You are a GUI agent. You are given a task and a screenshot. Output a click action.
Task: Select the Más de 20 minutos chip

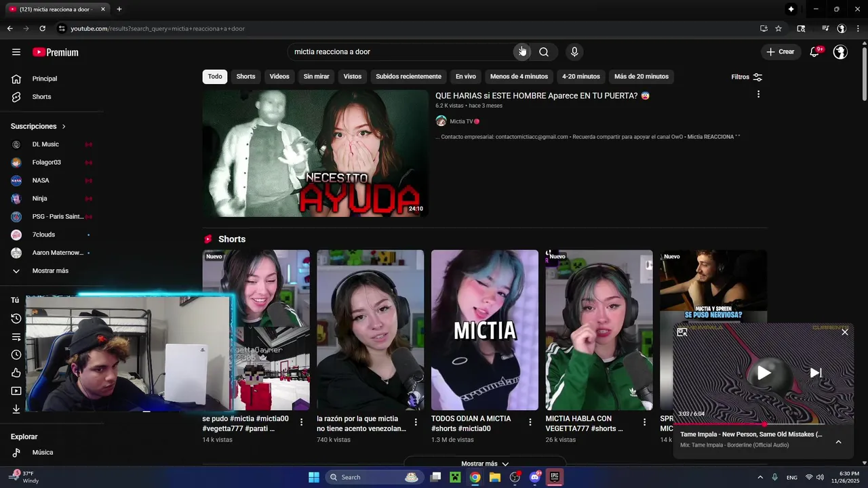pyautogui.click(x=642, y=77)
